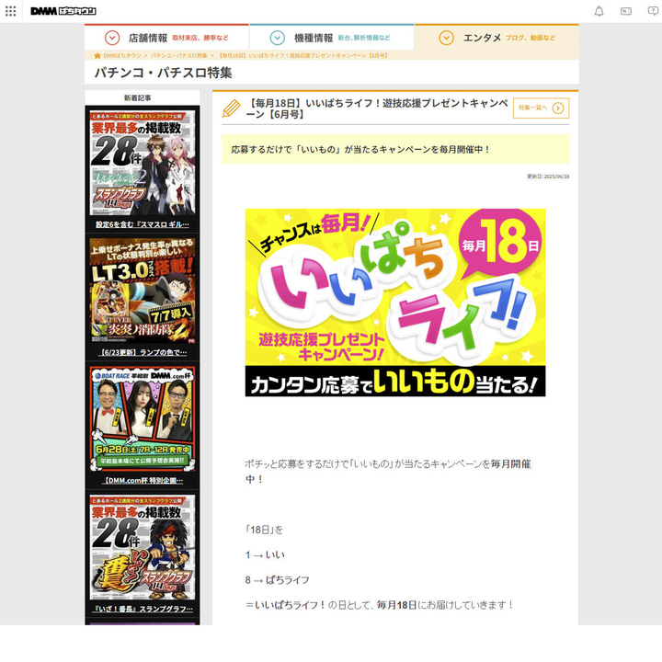This screenshot has height=662, width=662.
Task: Open the いざ!番長 スランプグラフ thumbnail
Action: (x=143, y=547)
